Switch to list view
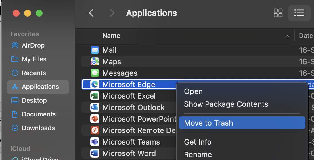The height and width of the screenshot is (160, 314). coord(299,13)
